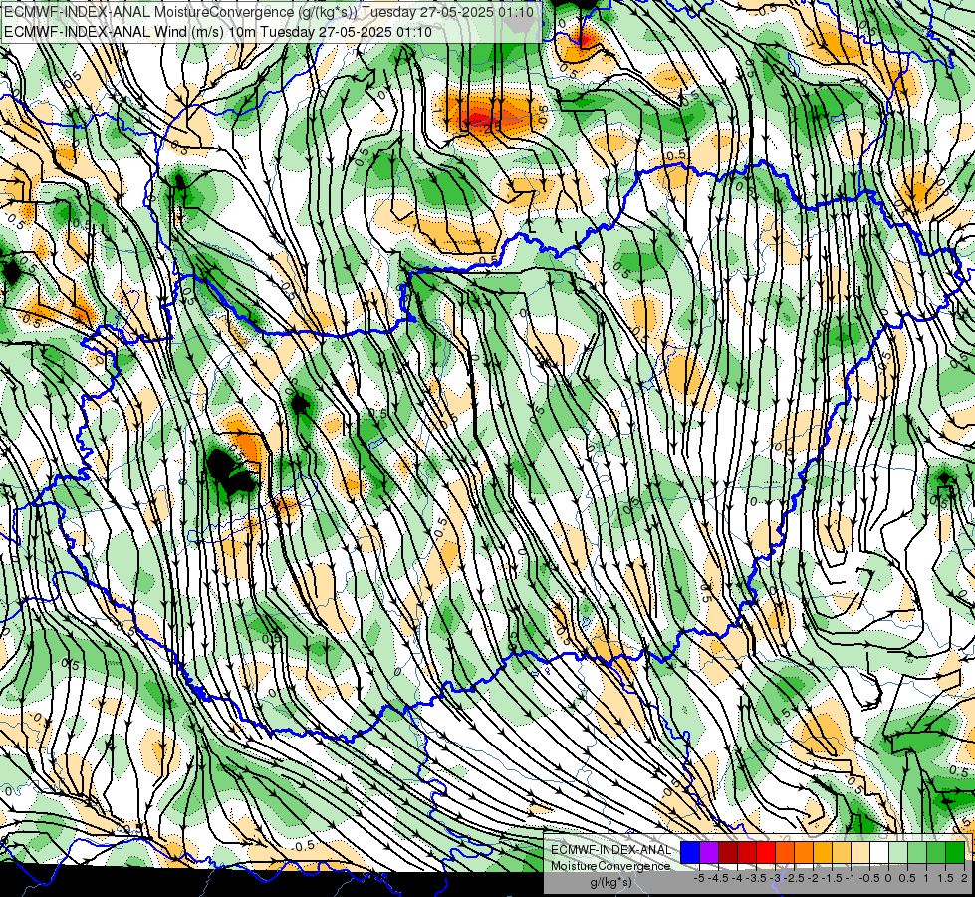Click the light green swatch (0.5 to 1)
The width and height of the screenshot is (975, 897).
click(x=917, y=852)
